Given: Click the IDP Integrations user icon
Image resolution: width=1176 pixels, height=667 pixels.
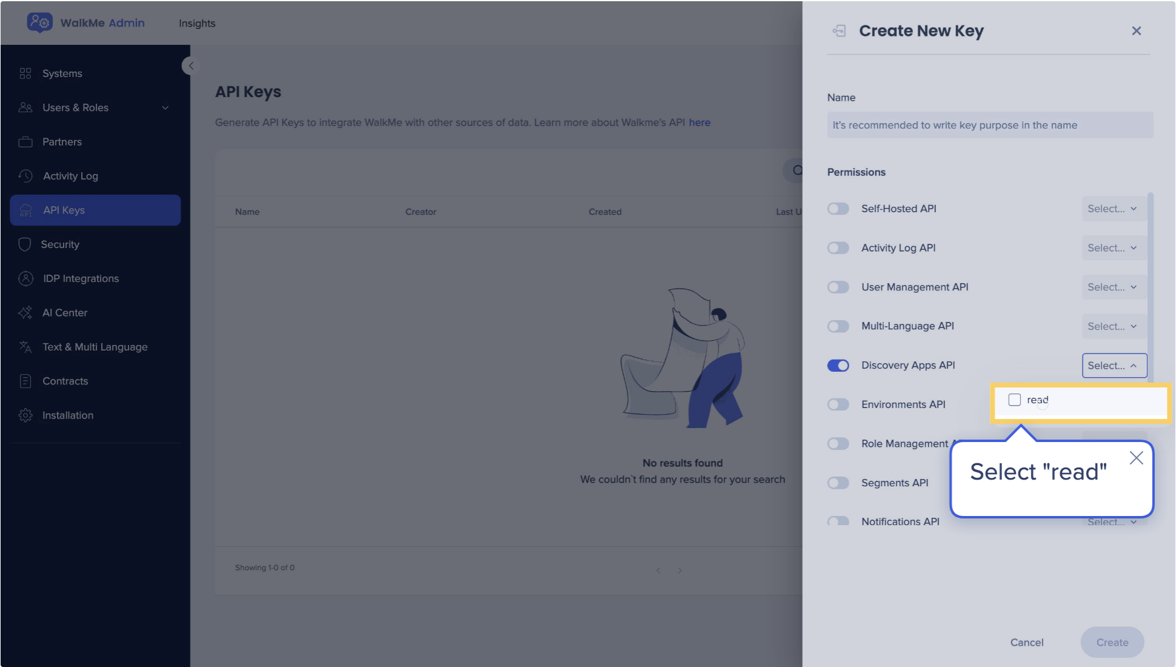Looking at the screenshot, I should click(25, 278).
